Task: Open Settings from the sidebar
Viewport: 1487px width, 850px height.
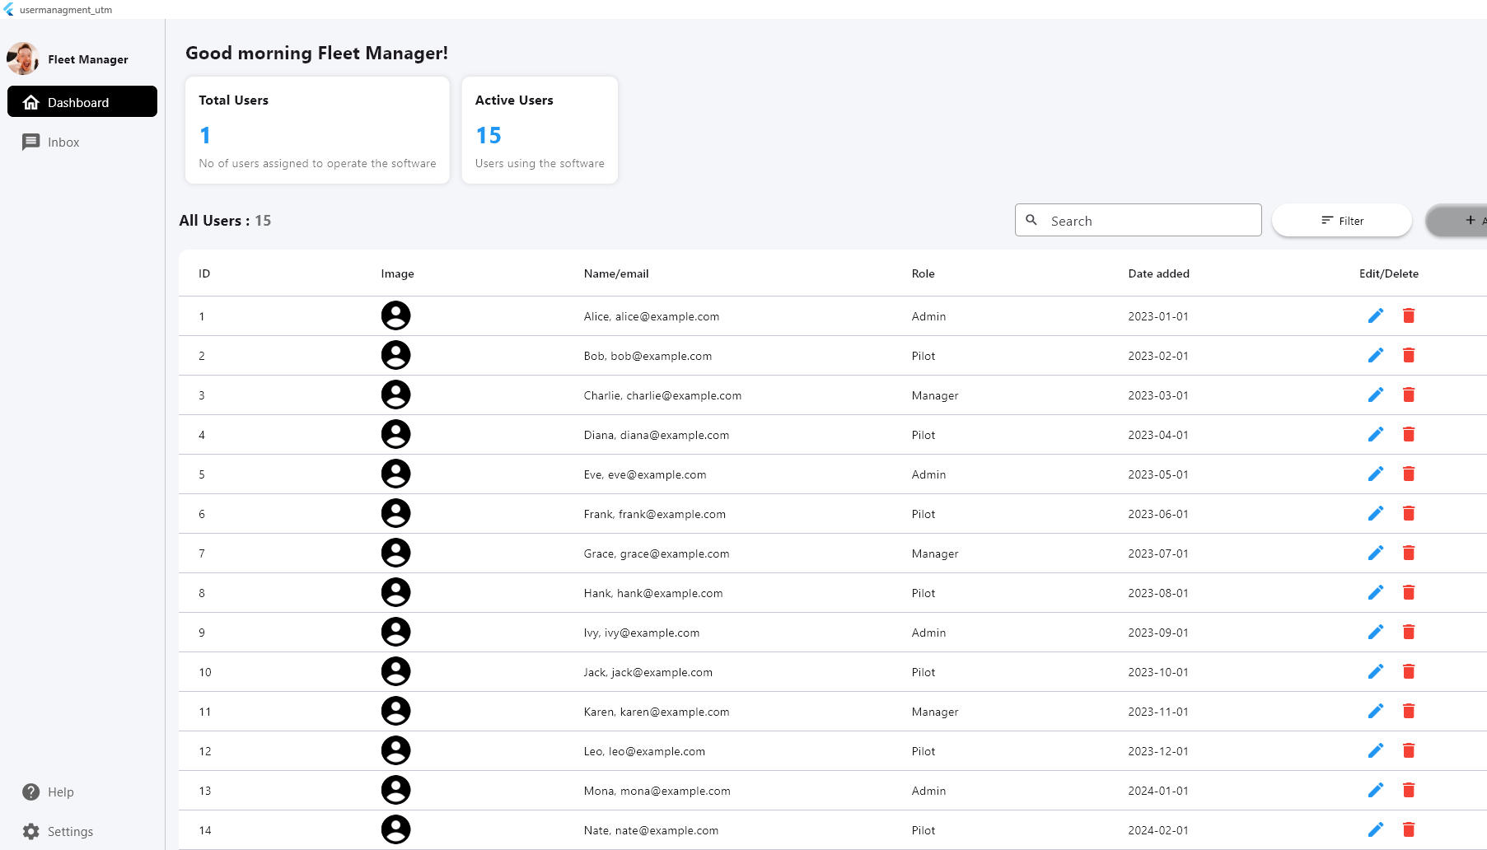Action: pyautogui.click(x=69, y=831)
